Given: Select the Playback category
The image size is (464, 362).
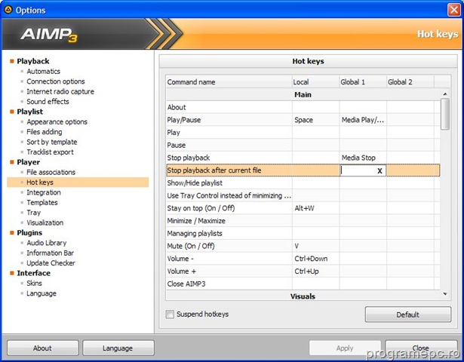Looking at the screenshot, I should (33, 61).
